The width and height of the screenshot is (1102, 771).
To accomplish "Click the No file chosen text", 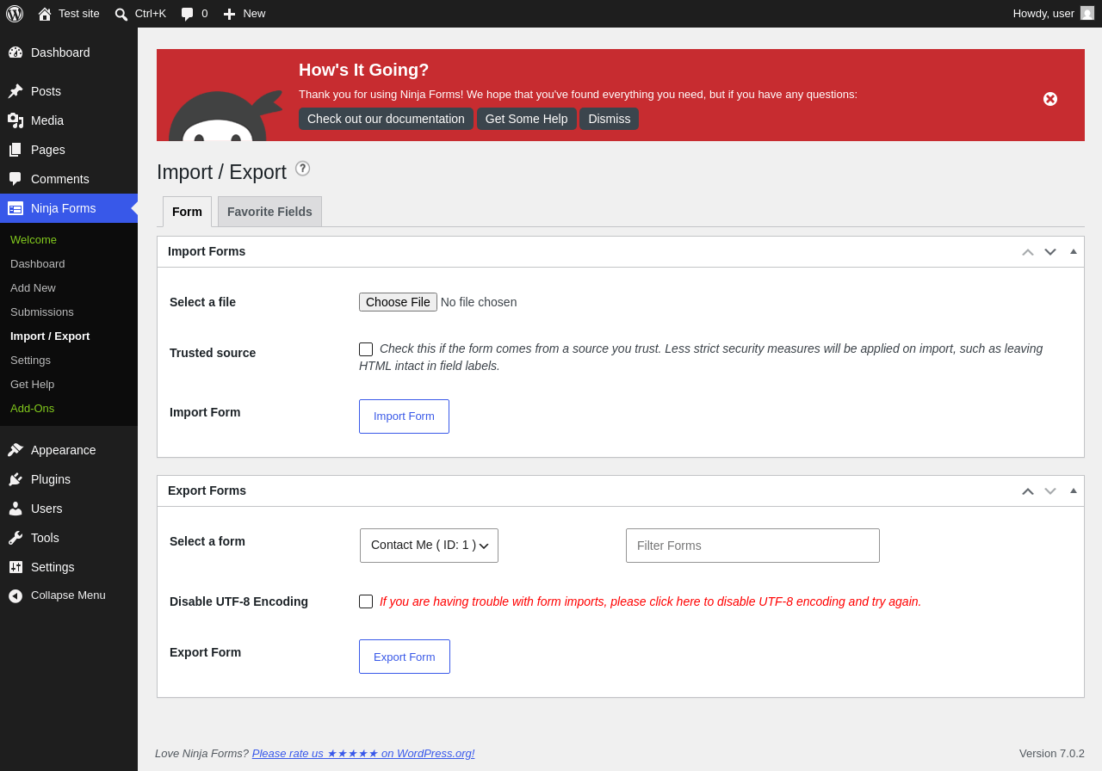I will point(479,302).
